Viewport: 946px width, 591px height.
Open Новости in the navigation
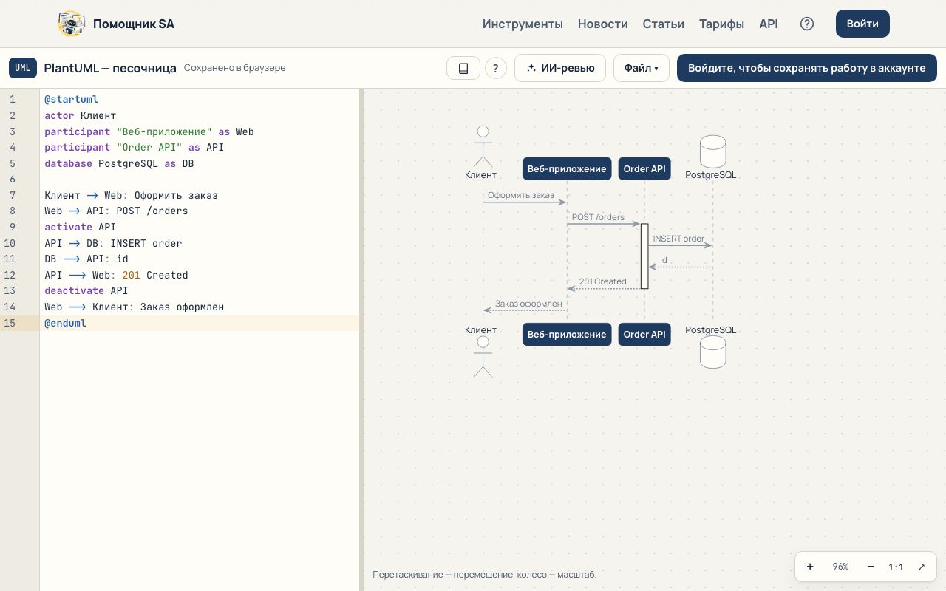coord(603,24)
